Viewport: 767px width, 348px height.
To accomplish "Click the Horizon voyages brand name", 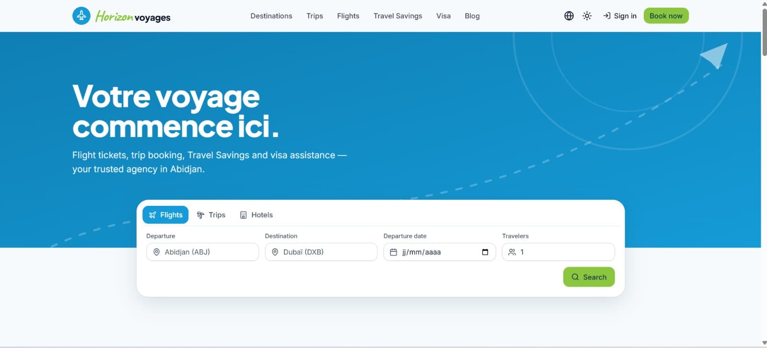I will (133, 17).
